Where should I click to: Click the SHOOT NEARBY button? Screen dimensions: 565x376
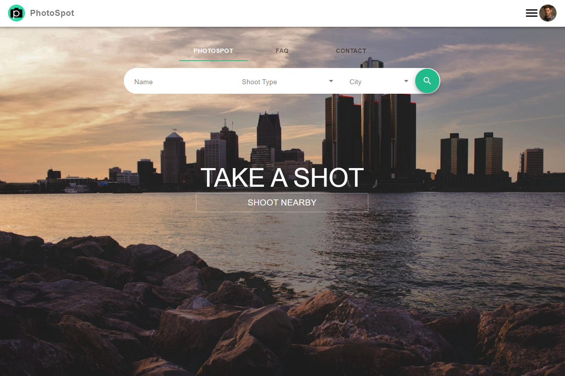coord(282,203)
